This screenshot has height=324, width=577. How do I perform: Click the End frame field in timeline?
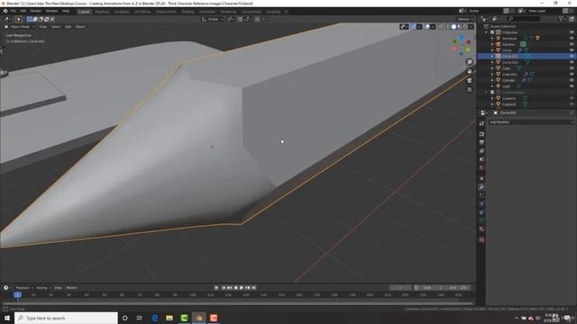pyautogui.click(x=459, y=288)
